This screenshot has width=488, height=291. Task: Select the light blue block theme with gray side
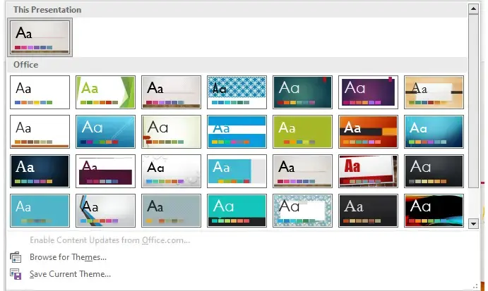(237, 171)
